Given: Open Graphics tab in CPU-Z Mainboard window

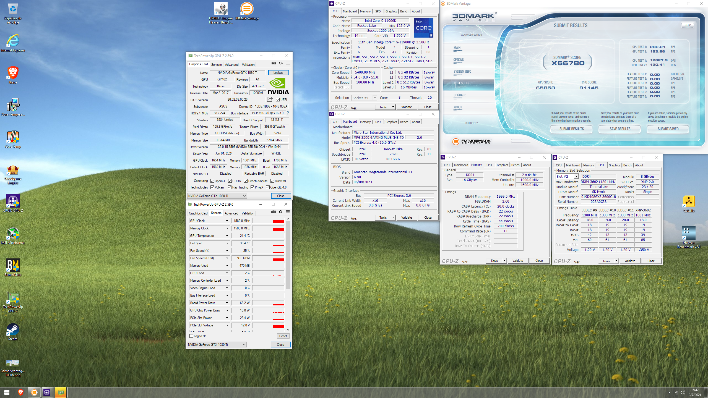Looking at the screenshot, I should [391, 122].
